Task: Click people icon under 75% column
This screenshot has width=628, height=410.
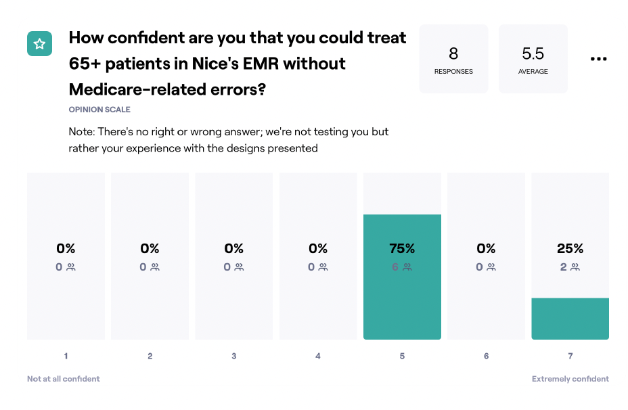Action: (407, 267)
